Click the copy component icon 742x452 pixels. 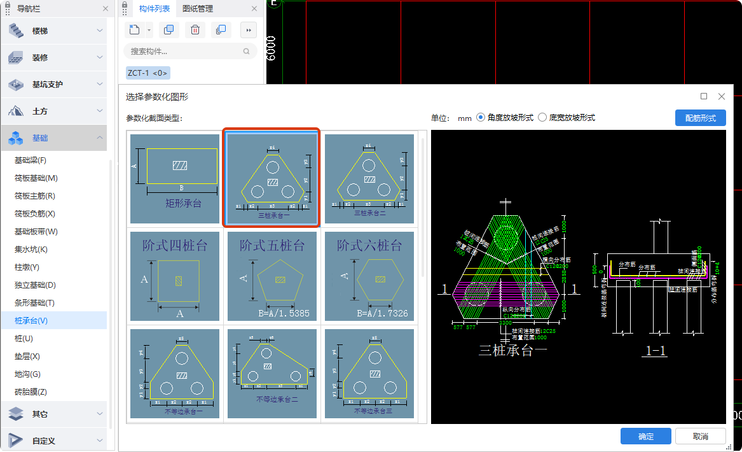168,30
